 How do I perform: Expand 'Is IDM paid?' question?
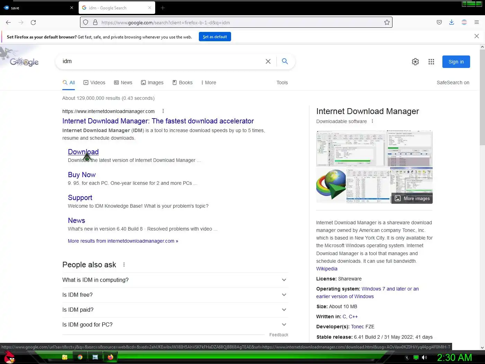[x=175, y=310]
